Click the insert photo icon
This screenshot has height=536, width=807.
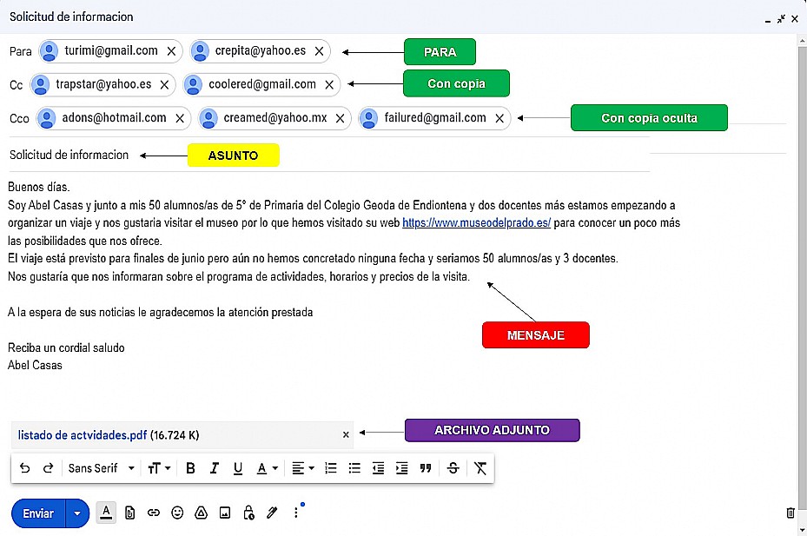click(x=225, y=513)
